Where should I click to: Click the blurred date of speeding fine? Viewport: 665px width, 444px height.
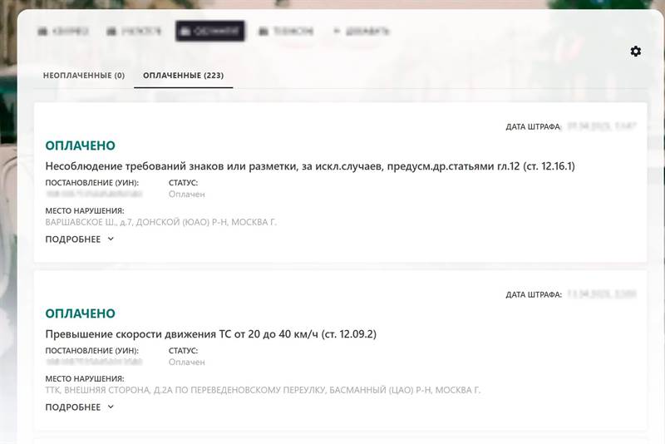602,294
